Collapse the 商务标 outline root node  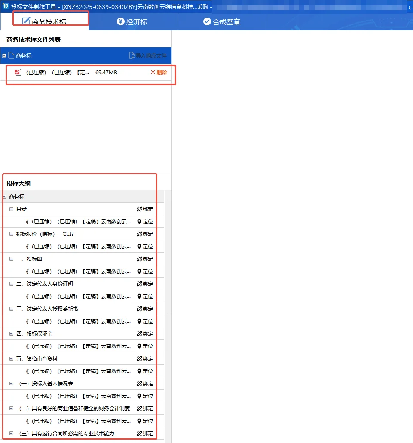[4, 196]
